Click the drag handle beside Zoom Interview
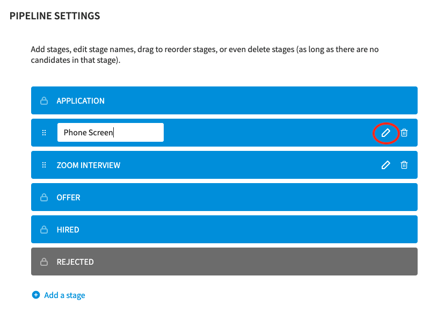This screenshot has height=334, width=445. pos(44,165)
